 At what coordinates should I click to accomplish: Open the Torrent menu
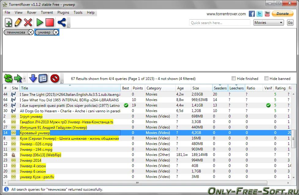click(x=47, y=13)
